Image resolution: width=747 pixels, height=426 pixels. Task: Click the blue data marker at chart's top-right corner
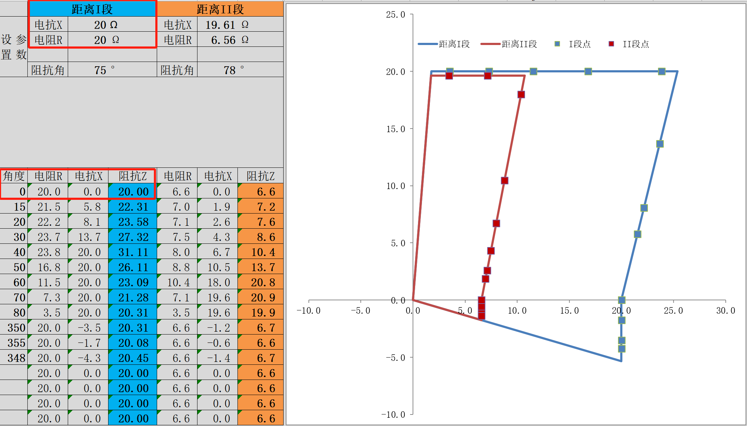click(662, 71)
